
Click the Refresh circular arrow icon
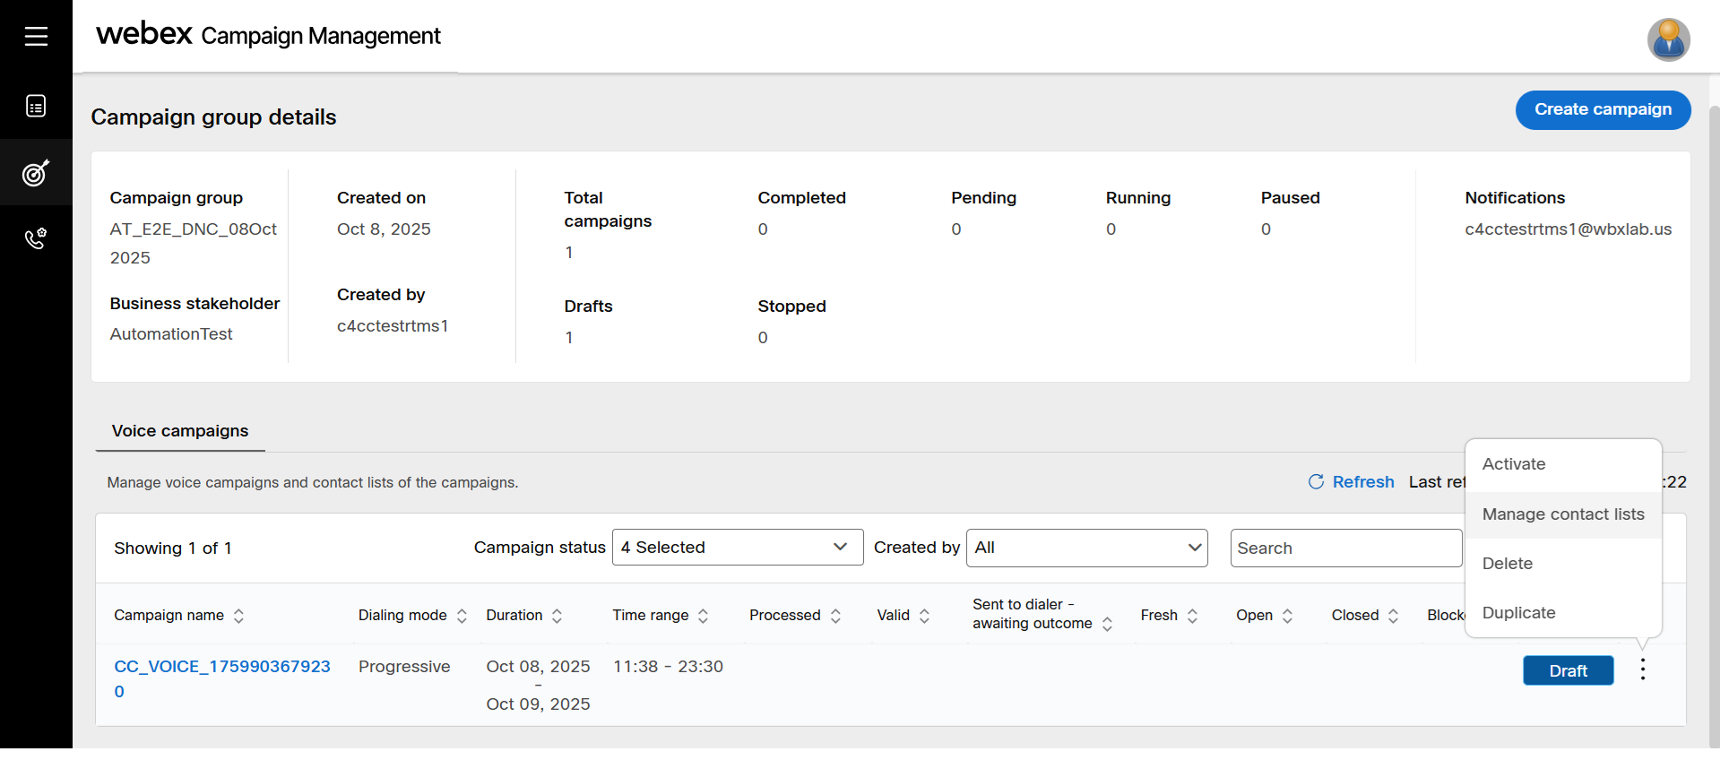(x=1316, y=481)
